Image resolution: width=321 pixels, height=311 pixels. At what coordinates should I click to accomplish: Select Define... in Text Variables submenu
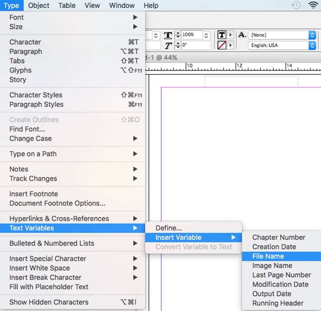(169, 228)
